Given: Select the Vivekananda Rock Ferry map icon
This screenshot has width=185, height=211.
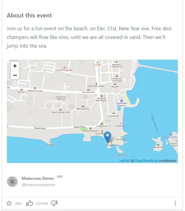Looking at the screenshot, I should (121, 101).
